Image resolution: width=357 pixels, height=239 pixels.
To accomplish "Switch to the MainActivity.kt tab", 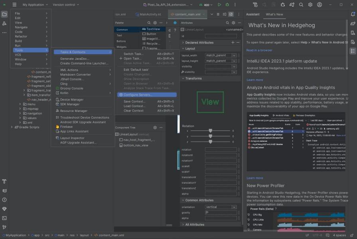I will click(x=148, y=14).
